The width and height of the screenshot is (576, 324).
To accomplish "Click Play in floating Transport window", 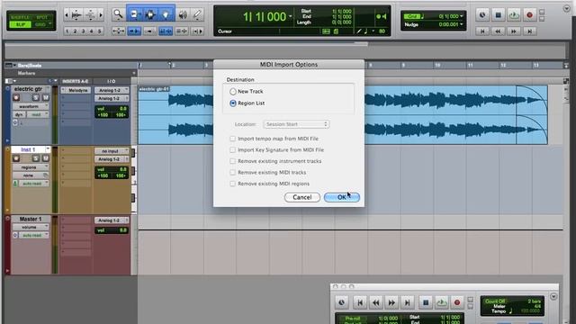I will point(442,302).
